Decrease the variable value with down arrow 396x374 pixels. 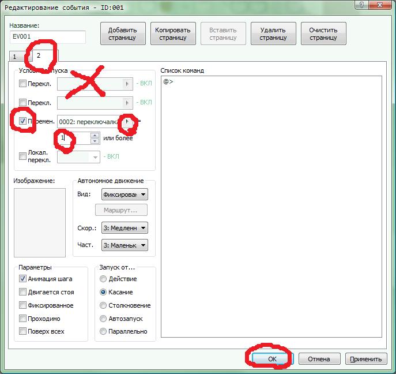click(x=95, y=141)
